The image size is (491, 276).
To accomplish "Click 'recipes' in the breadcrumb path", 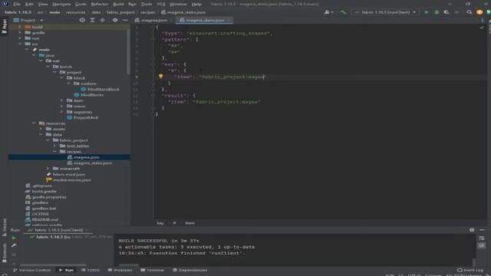I will [x=148, y=12].
